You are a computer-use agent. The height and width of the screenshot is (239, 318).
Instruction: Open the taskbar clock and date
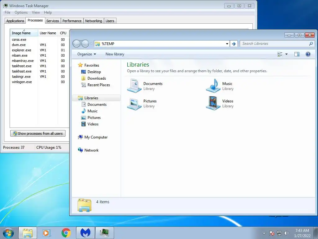pyautogui.click(x=302, y=233)
